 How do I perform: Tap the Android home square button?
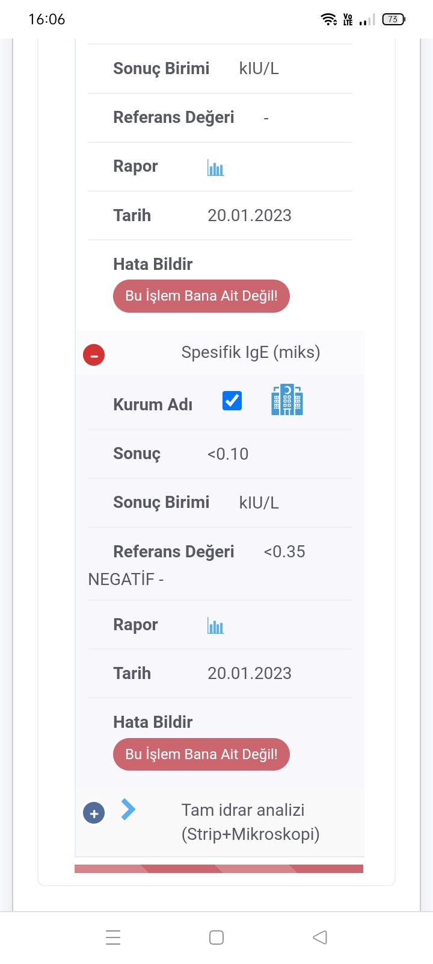pyautogui.click(x=216, y=937)
